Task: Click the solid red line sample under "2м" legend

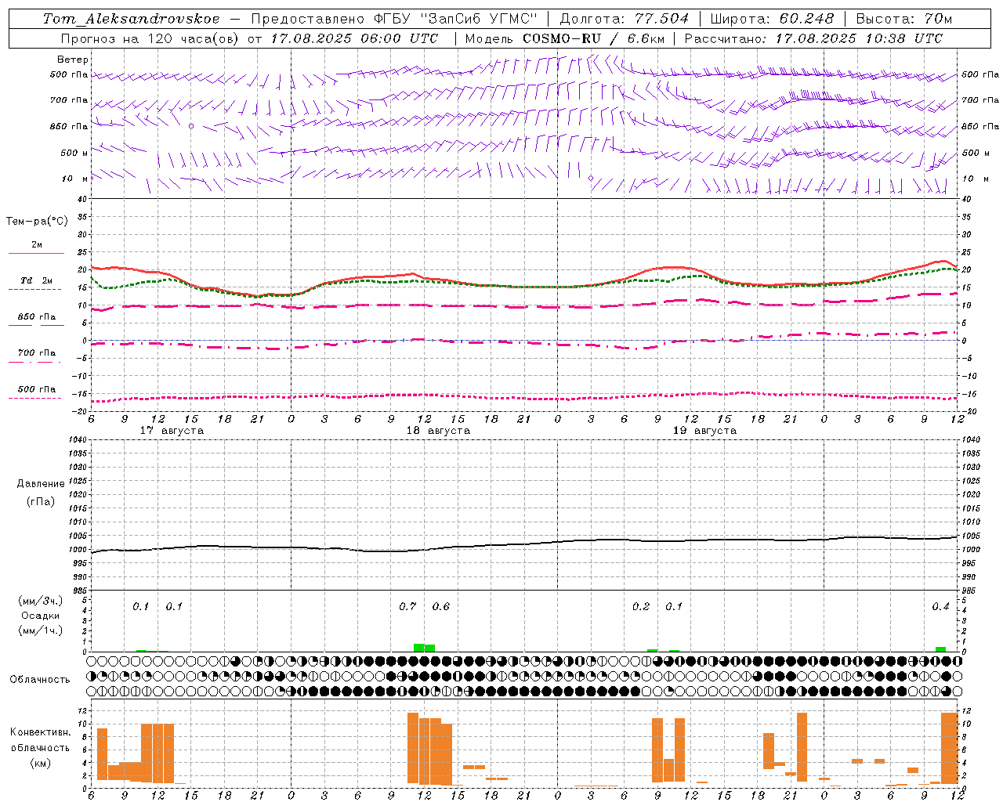Action: (x=36, y=253)
